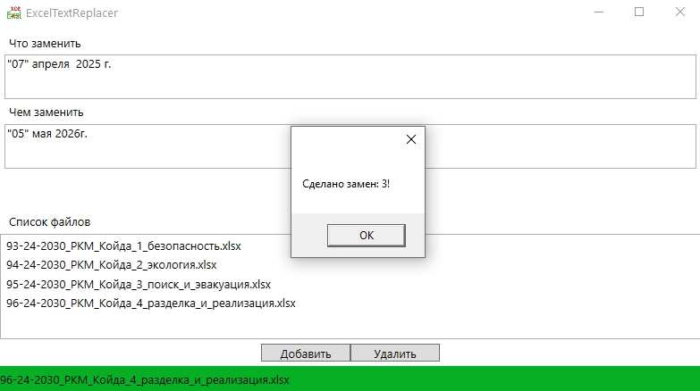Click the ExcelTextReplacer app icon
700x391 pixels.
pyautogui.click(x=13, y=12)
